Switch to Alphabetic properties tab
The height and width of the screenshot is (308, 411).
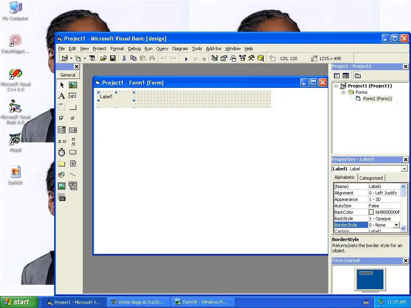coord(344,177)
